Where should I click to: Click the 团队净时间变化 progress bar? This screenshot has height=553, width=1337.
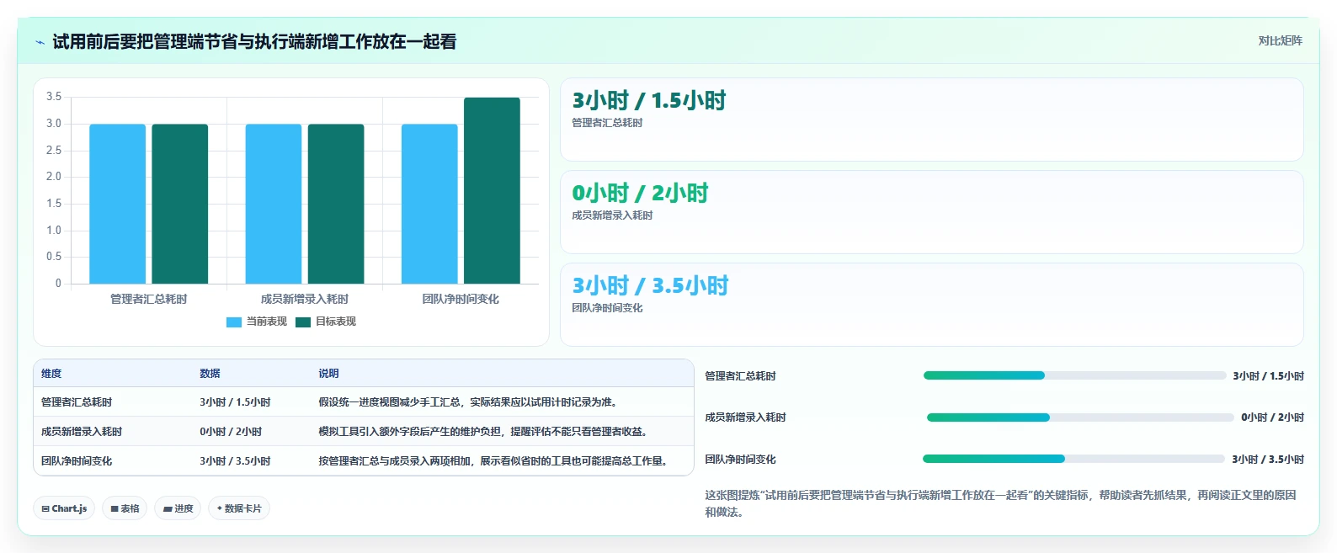1073,459
